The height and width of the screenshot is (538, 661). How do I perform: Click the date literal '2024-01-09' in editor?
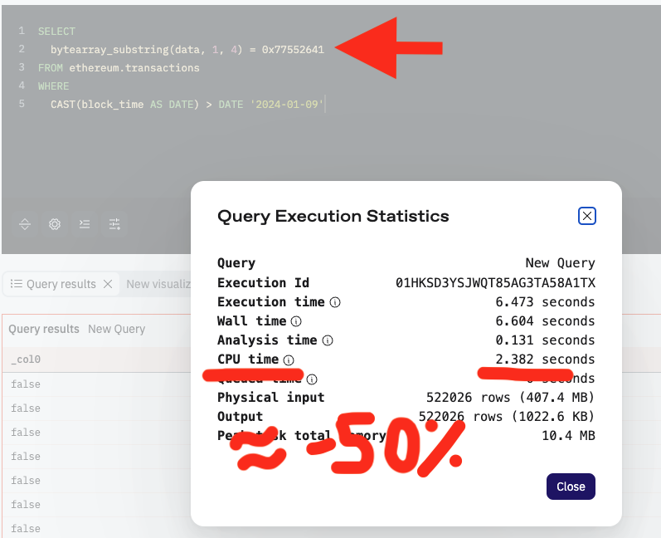[x=287, y=105]
